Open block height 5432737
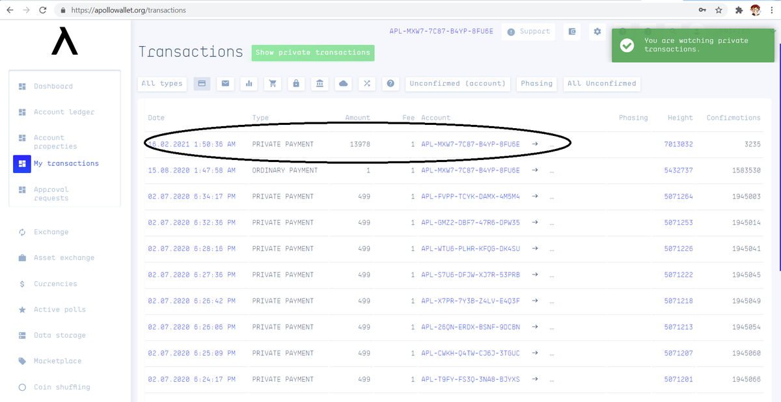Screen dimensions: 781x402 678,170
